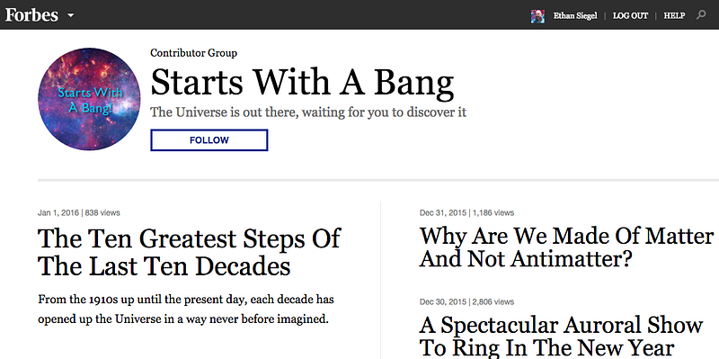Open Ethan Siegel's profile avatar
The height and width of the screenshot is (359, 719).
click(x=537, y=16)
